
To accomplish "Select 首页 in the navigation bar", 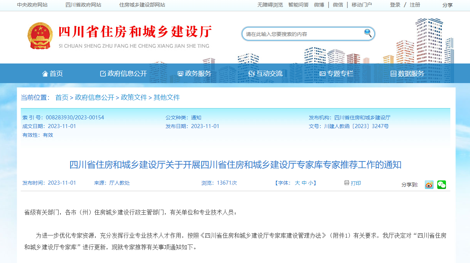I will (x=55, y=73).
